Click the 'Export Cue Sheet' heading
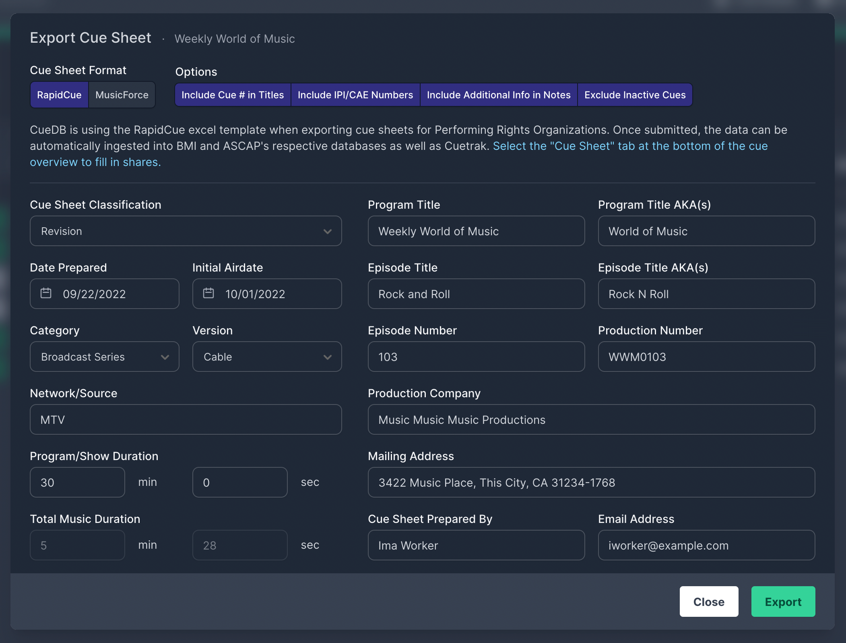Screen dimensions: 846x643 91,38
